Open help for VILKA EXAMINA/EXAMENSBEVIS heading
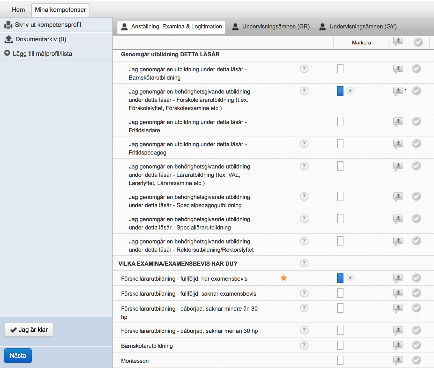434x368 pixels. [x=304, y=263]
